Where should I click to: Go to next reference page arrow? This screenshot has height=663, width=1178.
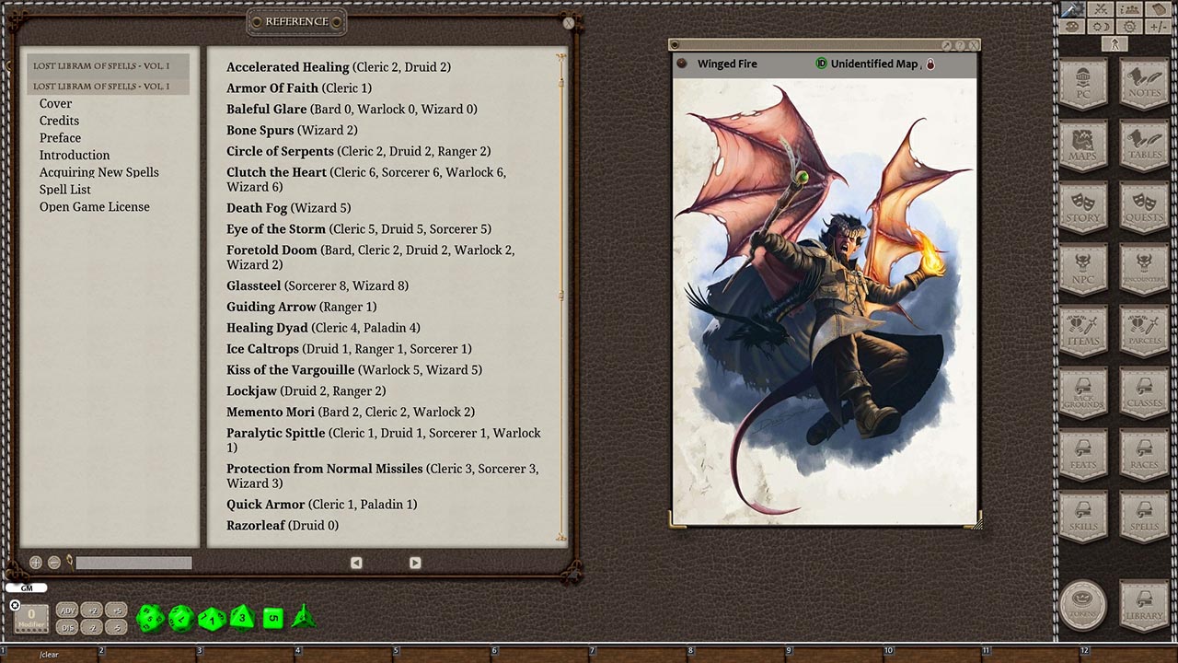[415, 563]
